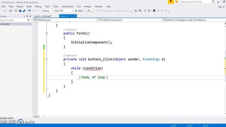Click the New Project toolbar icon
Viewport: 226px width, 127px height.
click(10, 11)
